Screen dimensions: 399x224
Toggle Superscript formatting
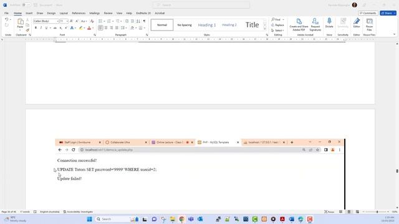[x=66, y=28]
